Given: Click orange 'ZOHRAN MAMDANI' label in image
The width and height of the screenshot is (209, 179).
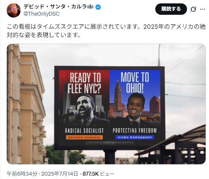Looking at the screenshot, I should tap(84, 137).
